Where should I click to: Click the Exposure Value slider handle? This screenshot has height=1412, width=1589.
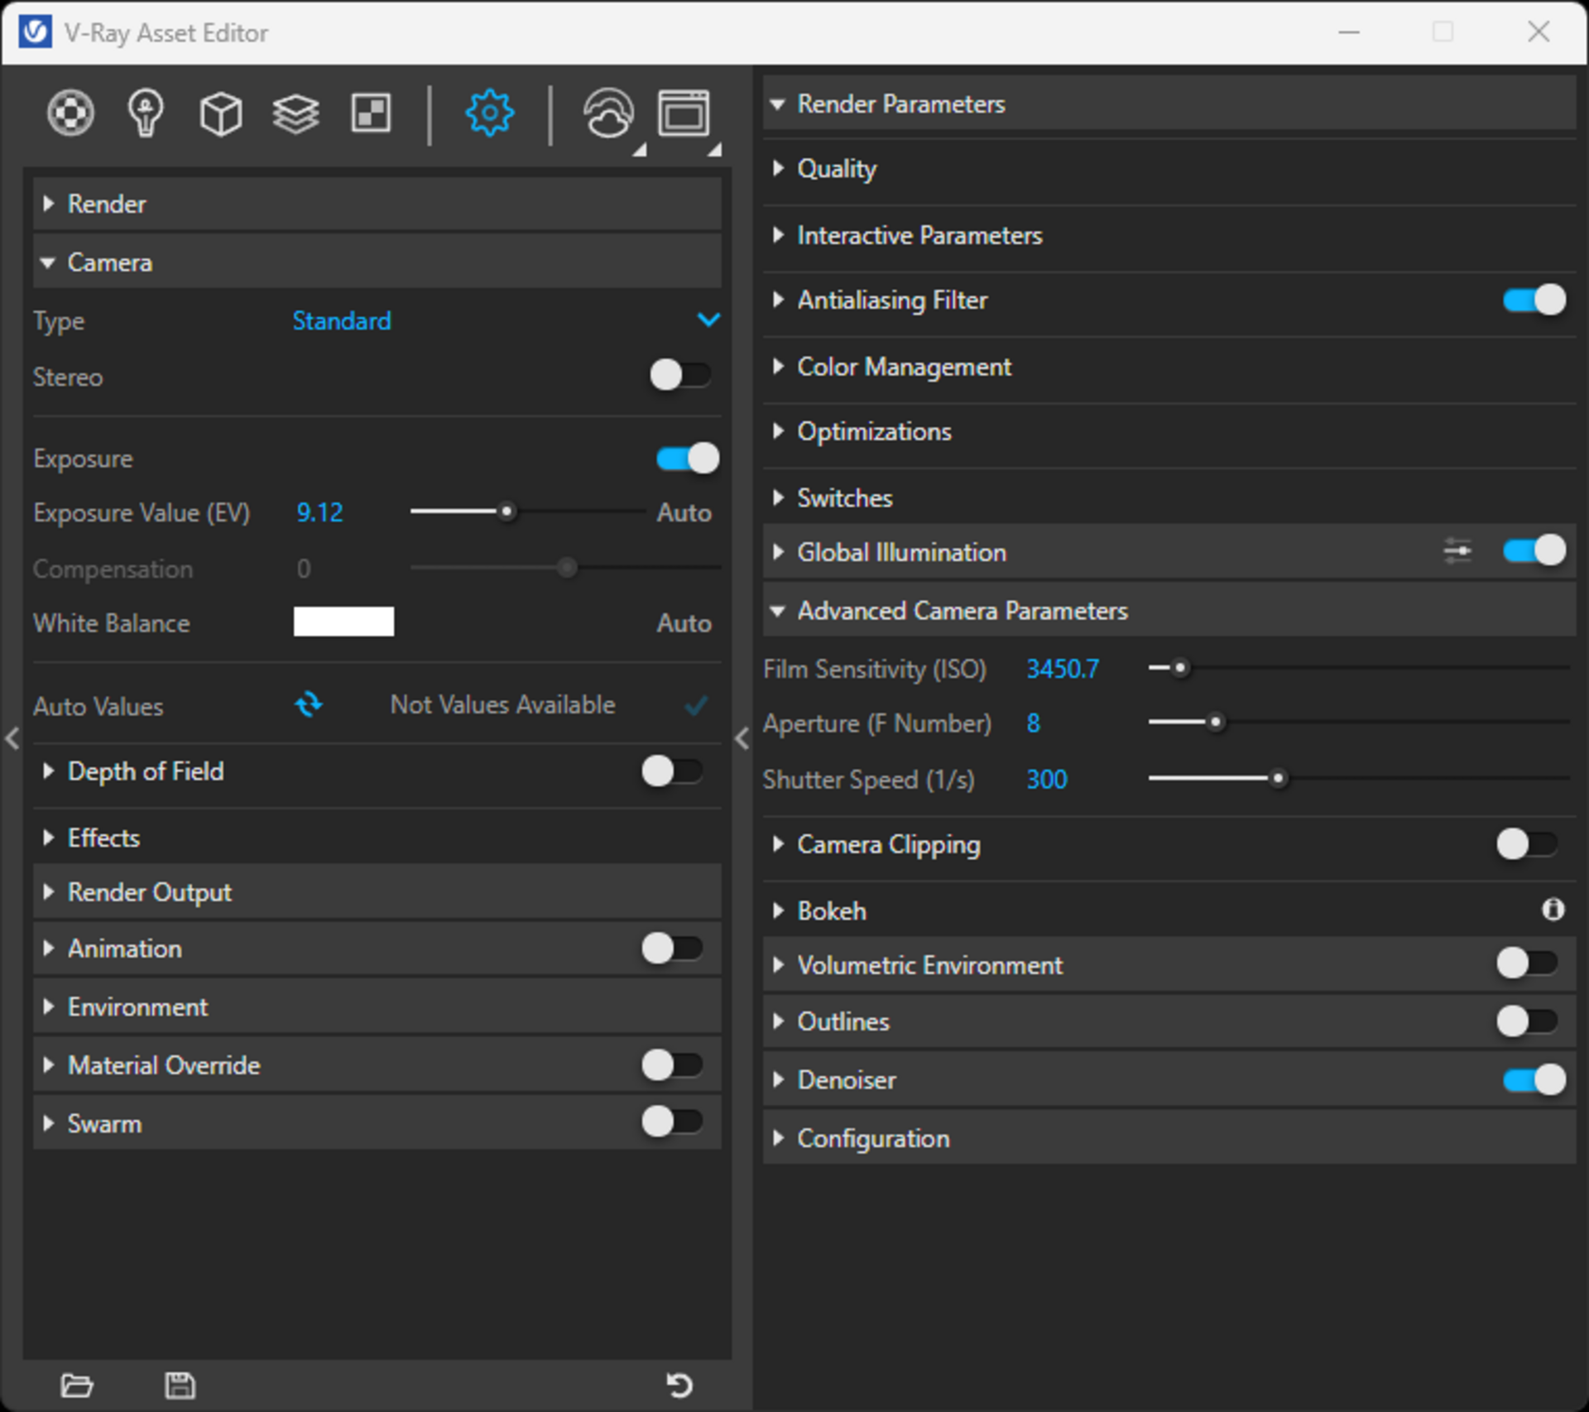506,511
